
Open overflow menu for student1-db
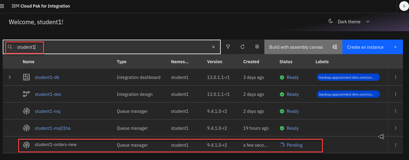(x=395, y=77)
